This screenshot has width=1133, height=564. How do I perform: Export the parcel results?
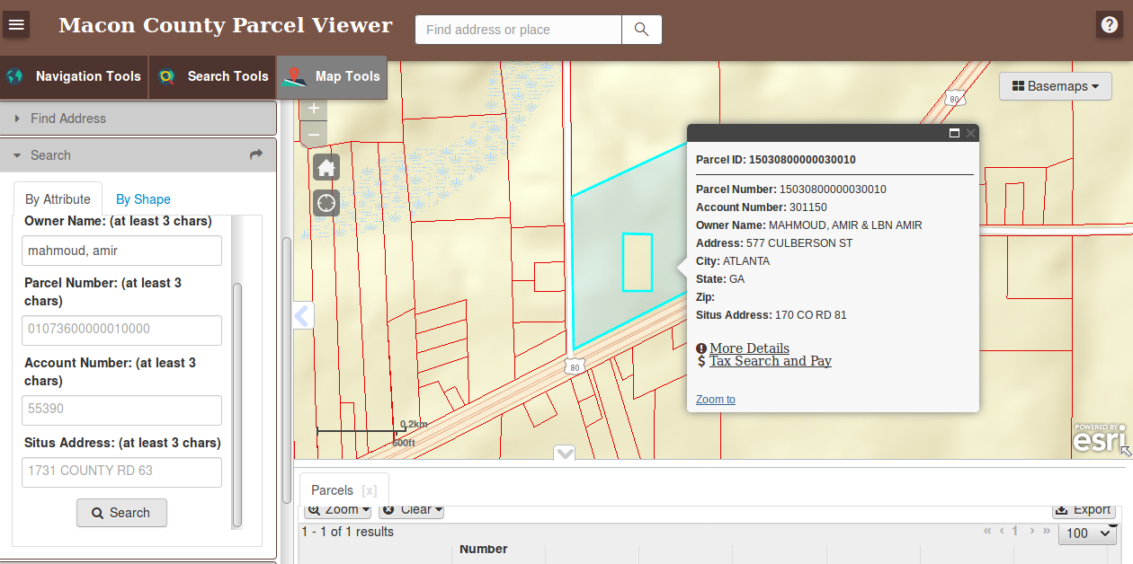1083,510
